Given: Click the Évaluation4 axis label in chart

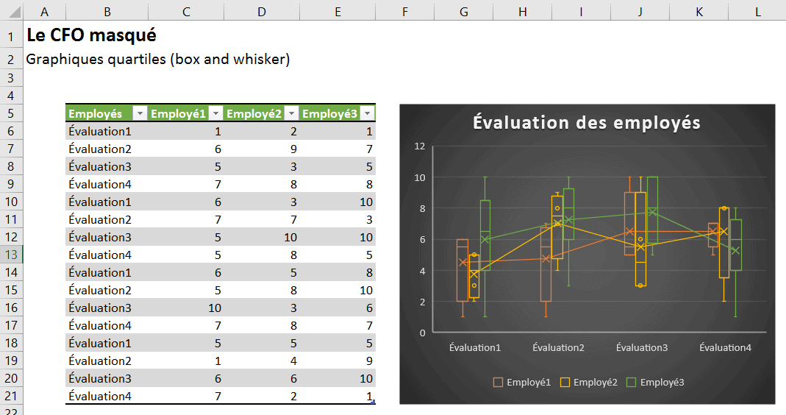Looking at the screenshot, I should coord(725,347).
